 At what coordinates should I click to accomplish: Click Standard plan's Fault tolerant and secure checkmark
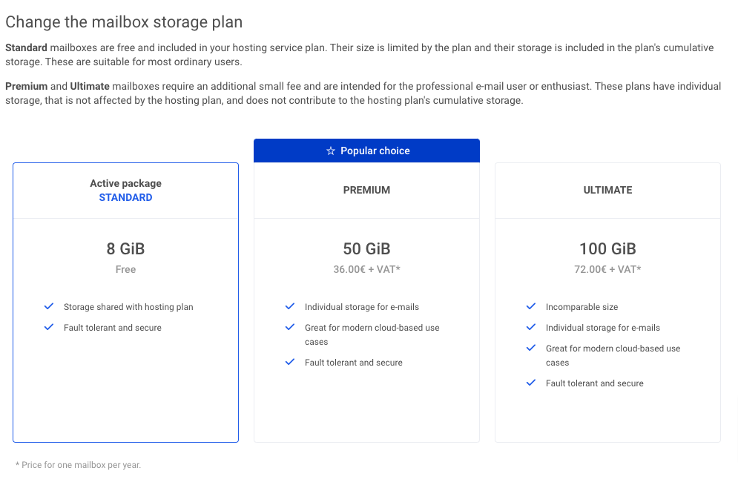[x=49, y=327]
